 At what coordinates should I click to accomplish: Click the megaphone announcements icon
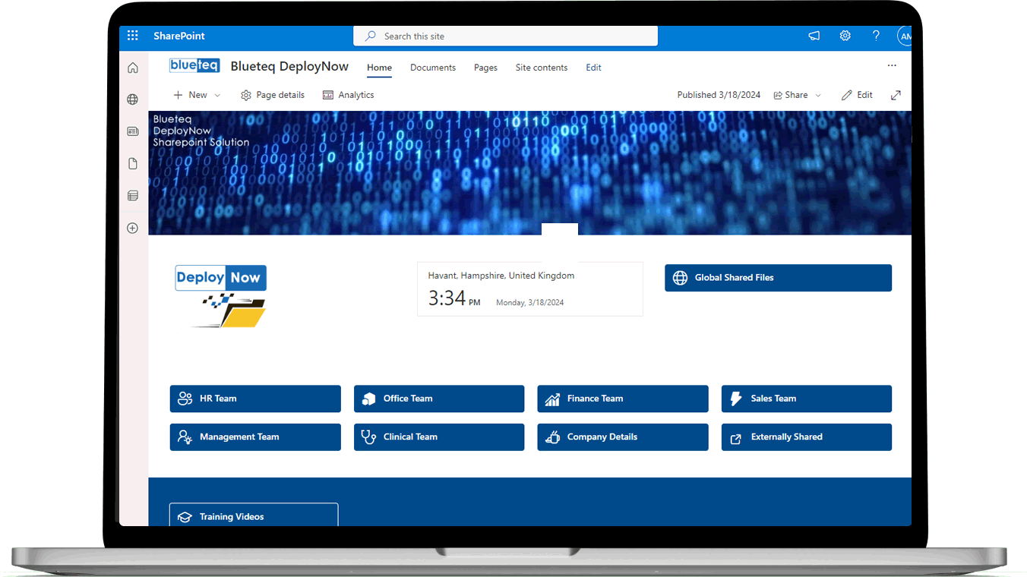(x=814, y=36)
